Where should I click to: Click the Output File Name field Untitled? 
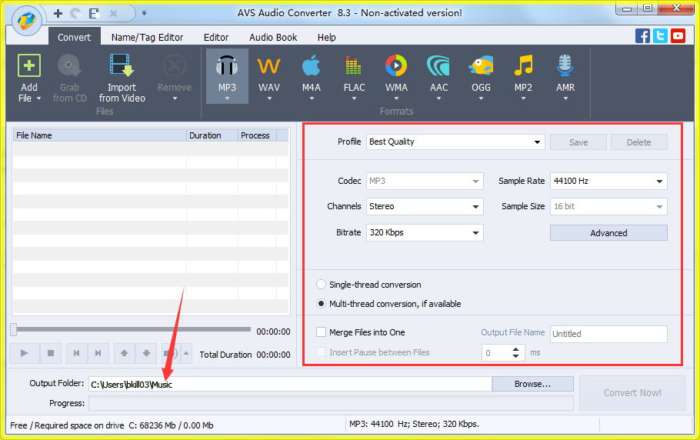(x=608, y=334)
